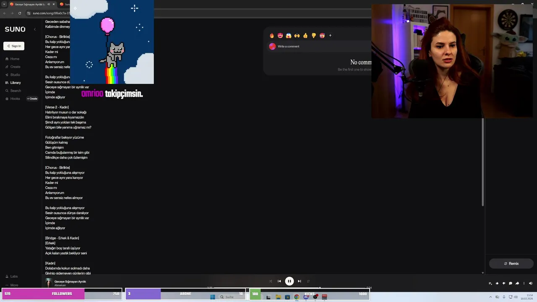Screen dimensions: 537x302
Task: Open the Windows Start menu
Action: click(212, 297)
